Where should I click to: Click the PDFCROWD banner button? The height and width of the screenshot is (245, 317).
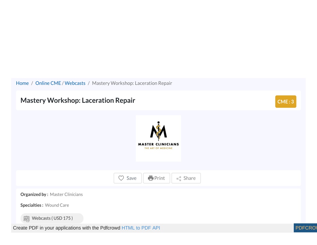coord(305,228)
